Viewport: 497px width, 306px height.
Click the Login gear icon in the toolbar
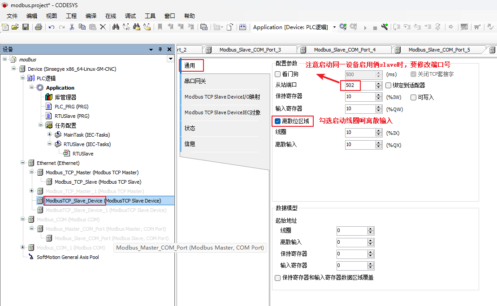coord(343,27)
